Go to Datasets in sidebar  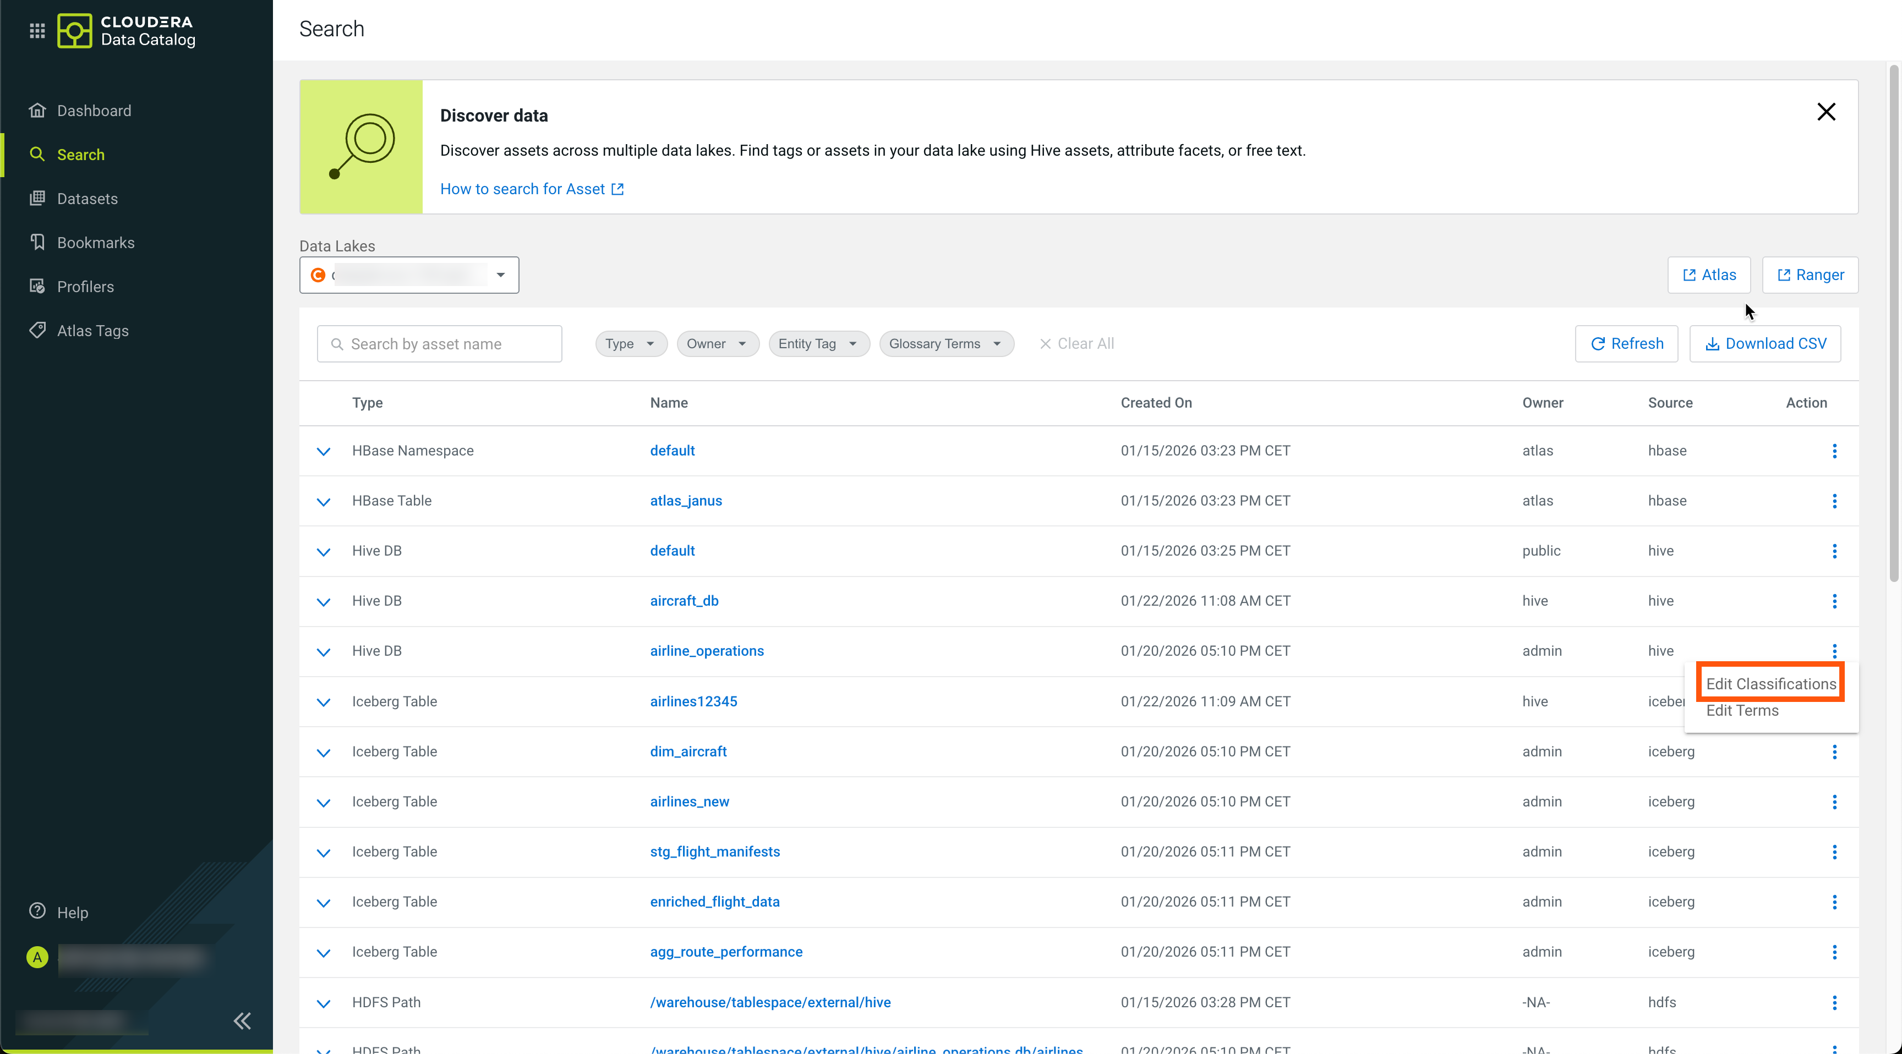pyautogui.click(x=87, y=199)
